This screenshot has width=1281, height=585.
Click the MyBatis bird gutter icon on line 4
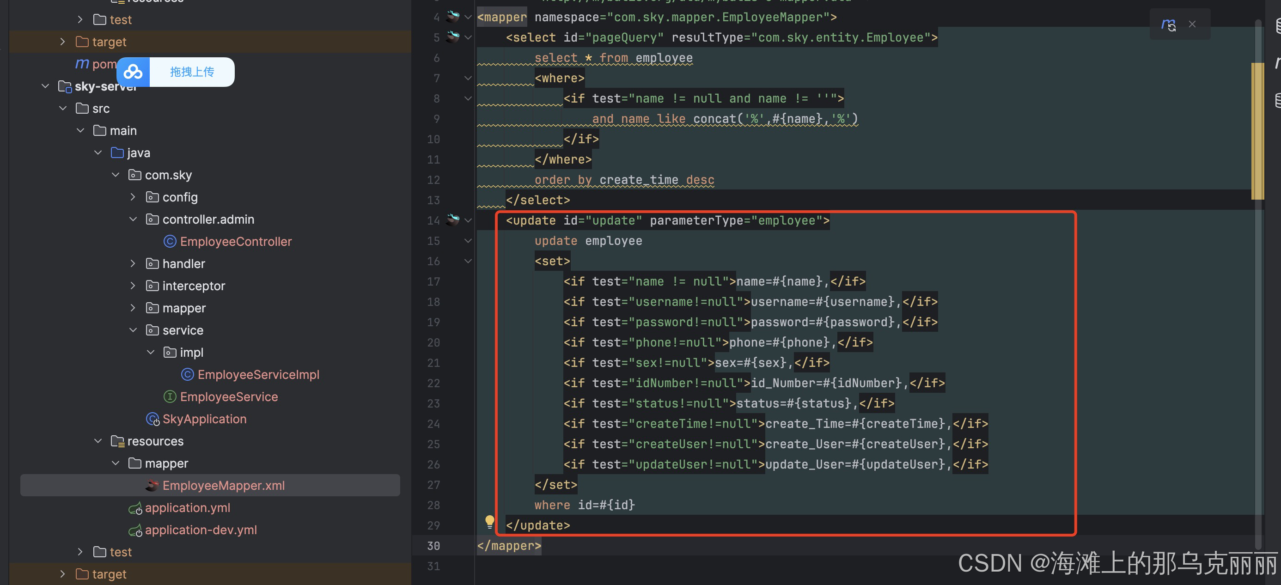[452, 17]
